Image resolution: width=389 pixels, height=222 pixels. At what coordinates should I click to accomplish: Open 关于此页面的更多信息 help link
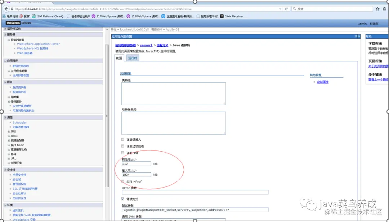tap(378, 66)
